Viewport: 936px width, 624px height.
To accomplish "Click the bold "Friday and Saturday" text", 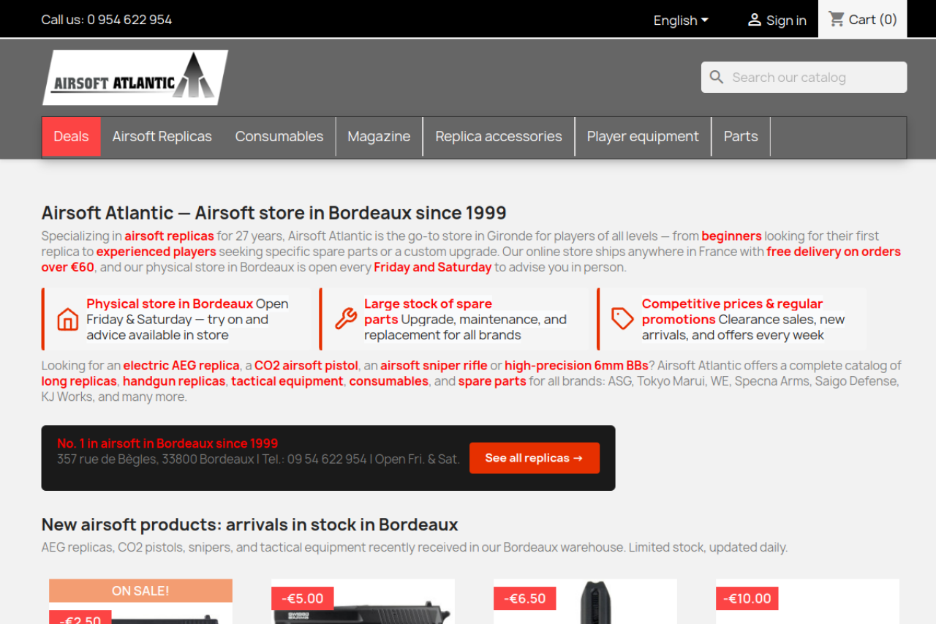I will point(433,267).
